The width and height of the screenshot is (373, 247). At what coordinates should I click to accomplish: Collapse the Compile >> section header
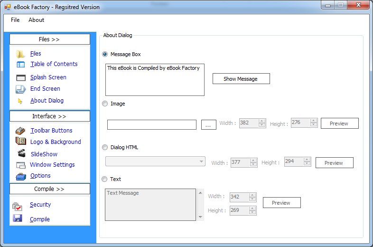coord(50,189)
